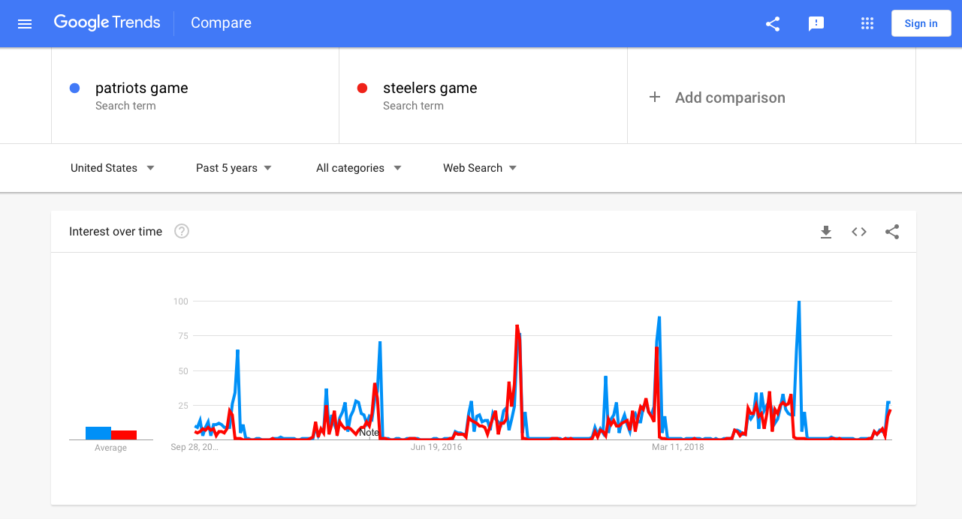Click the Interest over time help icon

(181, 231)
